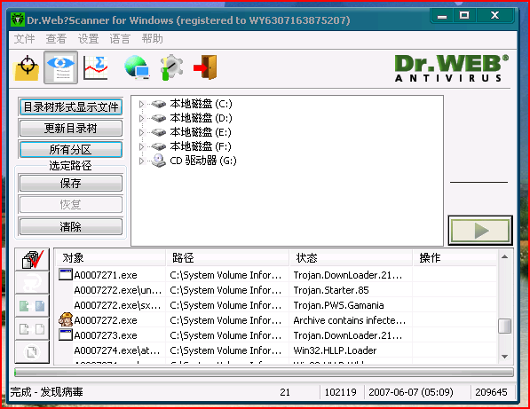Screen dimensions: 530x409
Task: Click the local disk D: drive icon
Action: [159, 118]
